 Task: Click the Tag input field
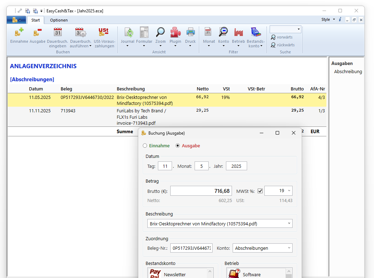click(x=165, y=166)
